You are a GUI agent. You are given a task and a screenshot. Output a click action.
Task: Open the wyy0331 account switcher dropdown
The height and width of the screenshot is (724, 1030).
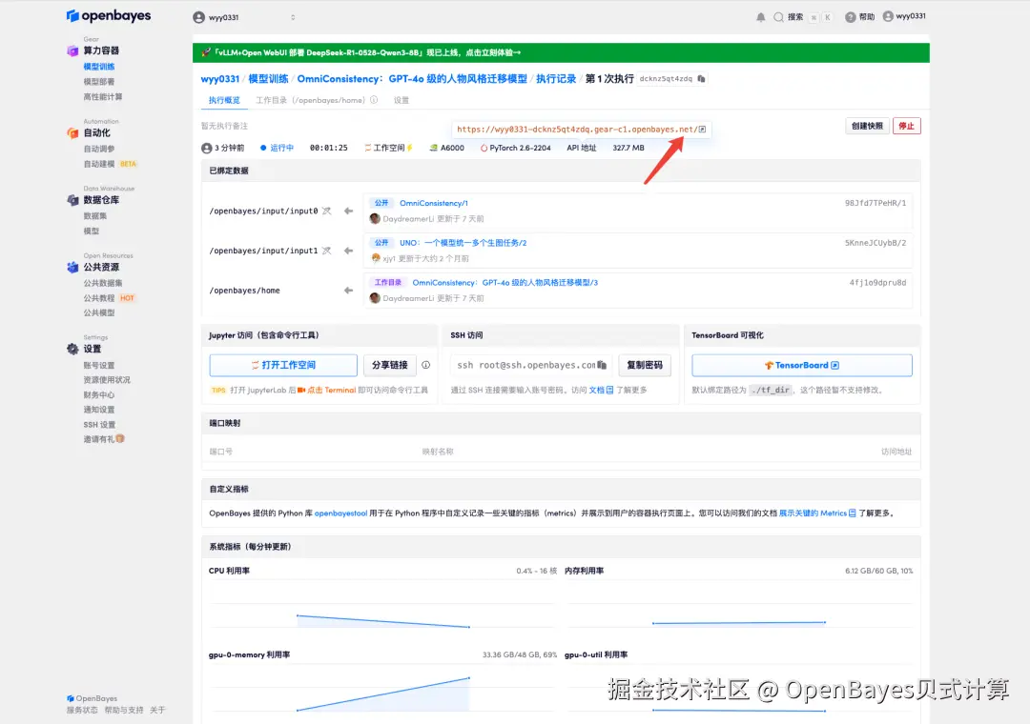(244, 18)
